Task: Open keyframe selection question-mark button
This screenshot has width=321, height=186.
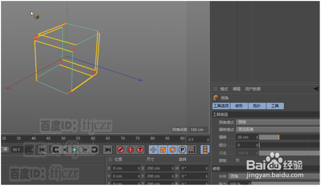Action: point(140,150)
